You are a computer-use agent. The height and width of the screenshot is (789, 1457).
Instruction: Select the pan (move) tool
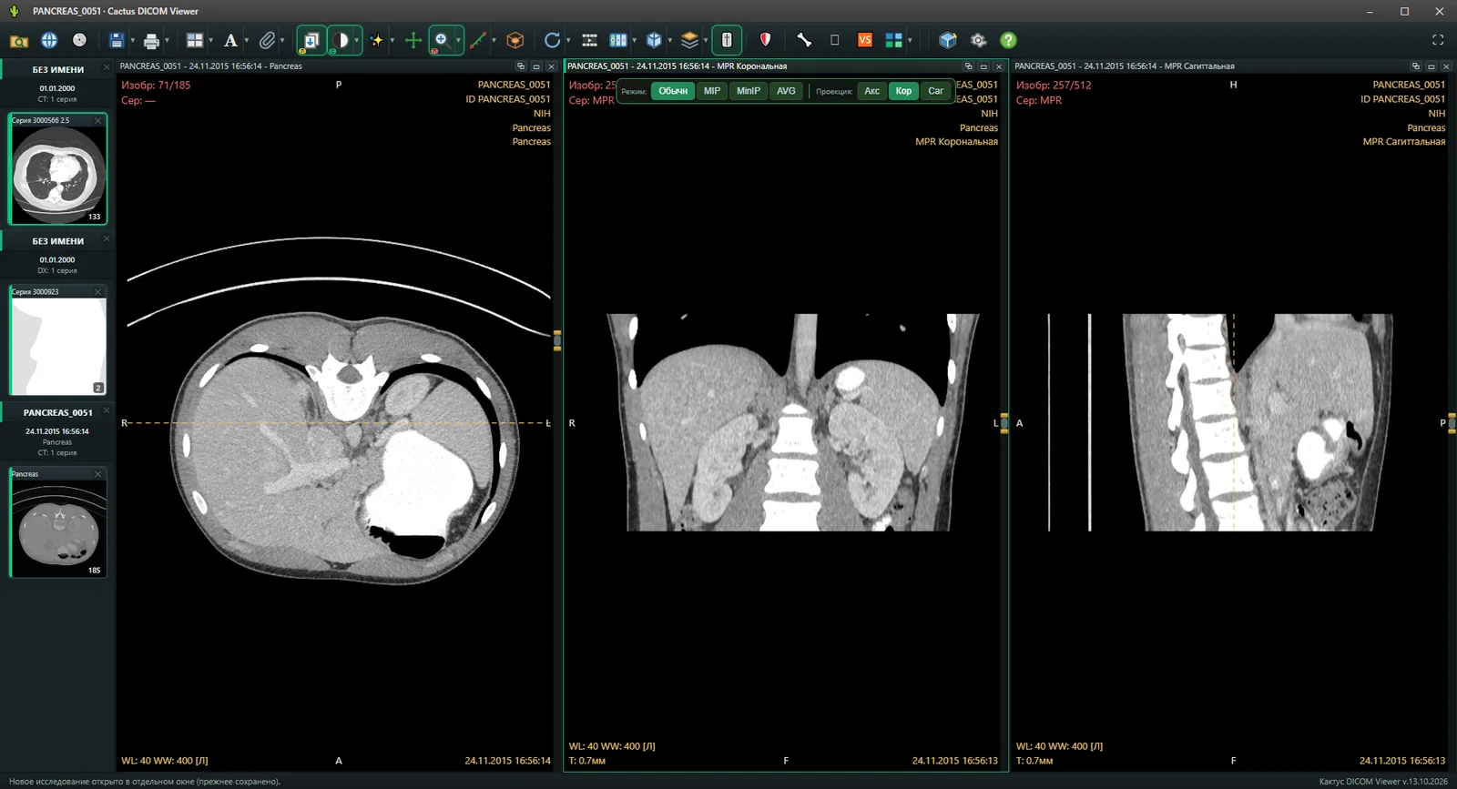(x=413, y=40)
